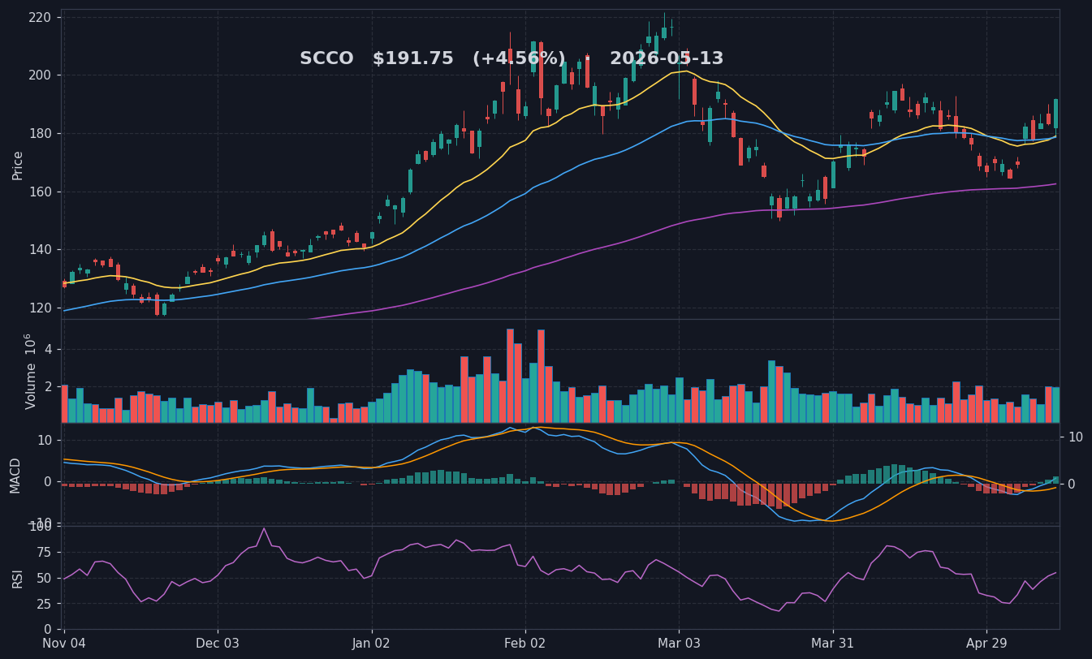1092x659 pixels.
Task: Click the 0 tick on RSI axis
Action: pos(48,630)
